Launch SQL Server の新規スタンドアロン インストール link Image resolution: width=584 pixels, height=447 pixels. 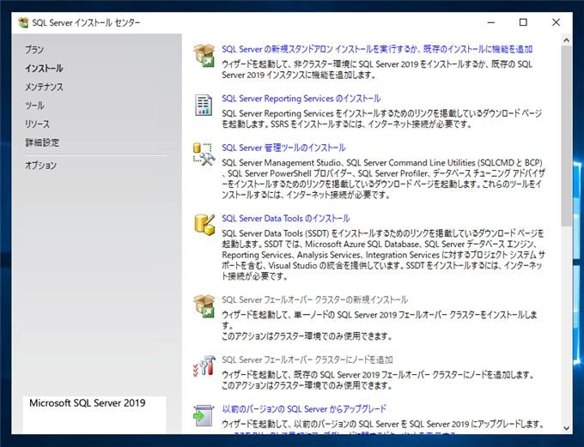[x=377, y=49]
